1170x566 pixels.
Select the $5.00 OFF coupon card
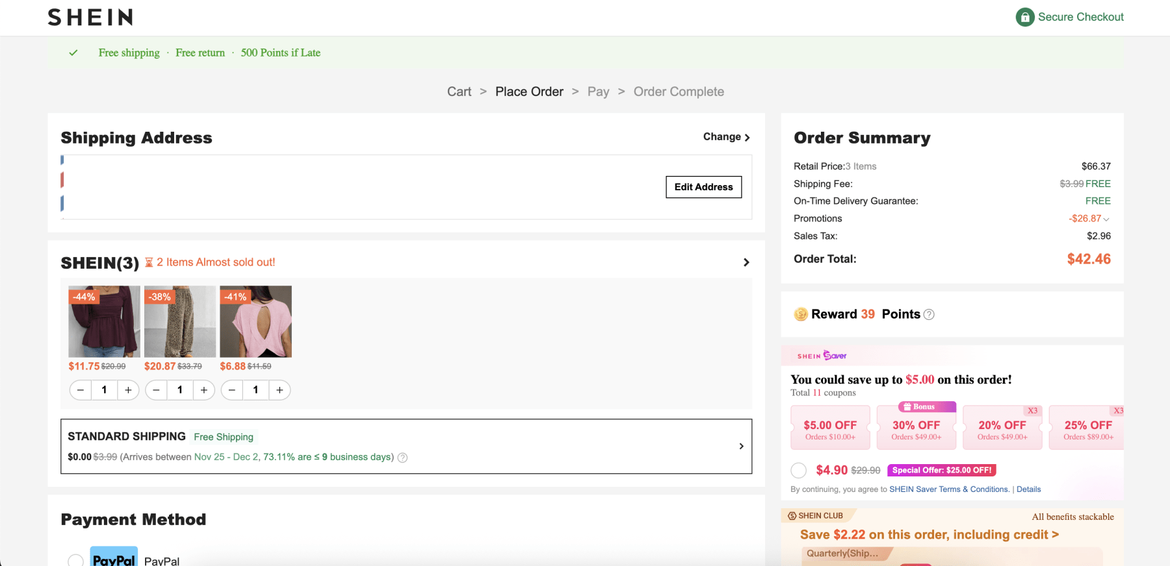[830, 428]
